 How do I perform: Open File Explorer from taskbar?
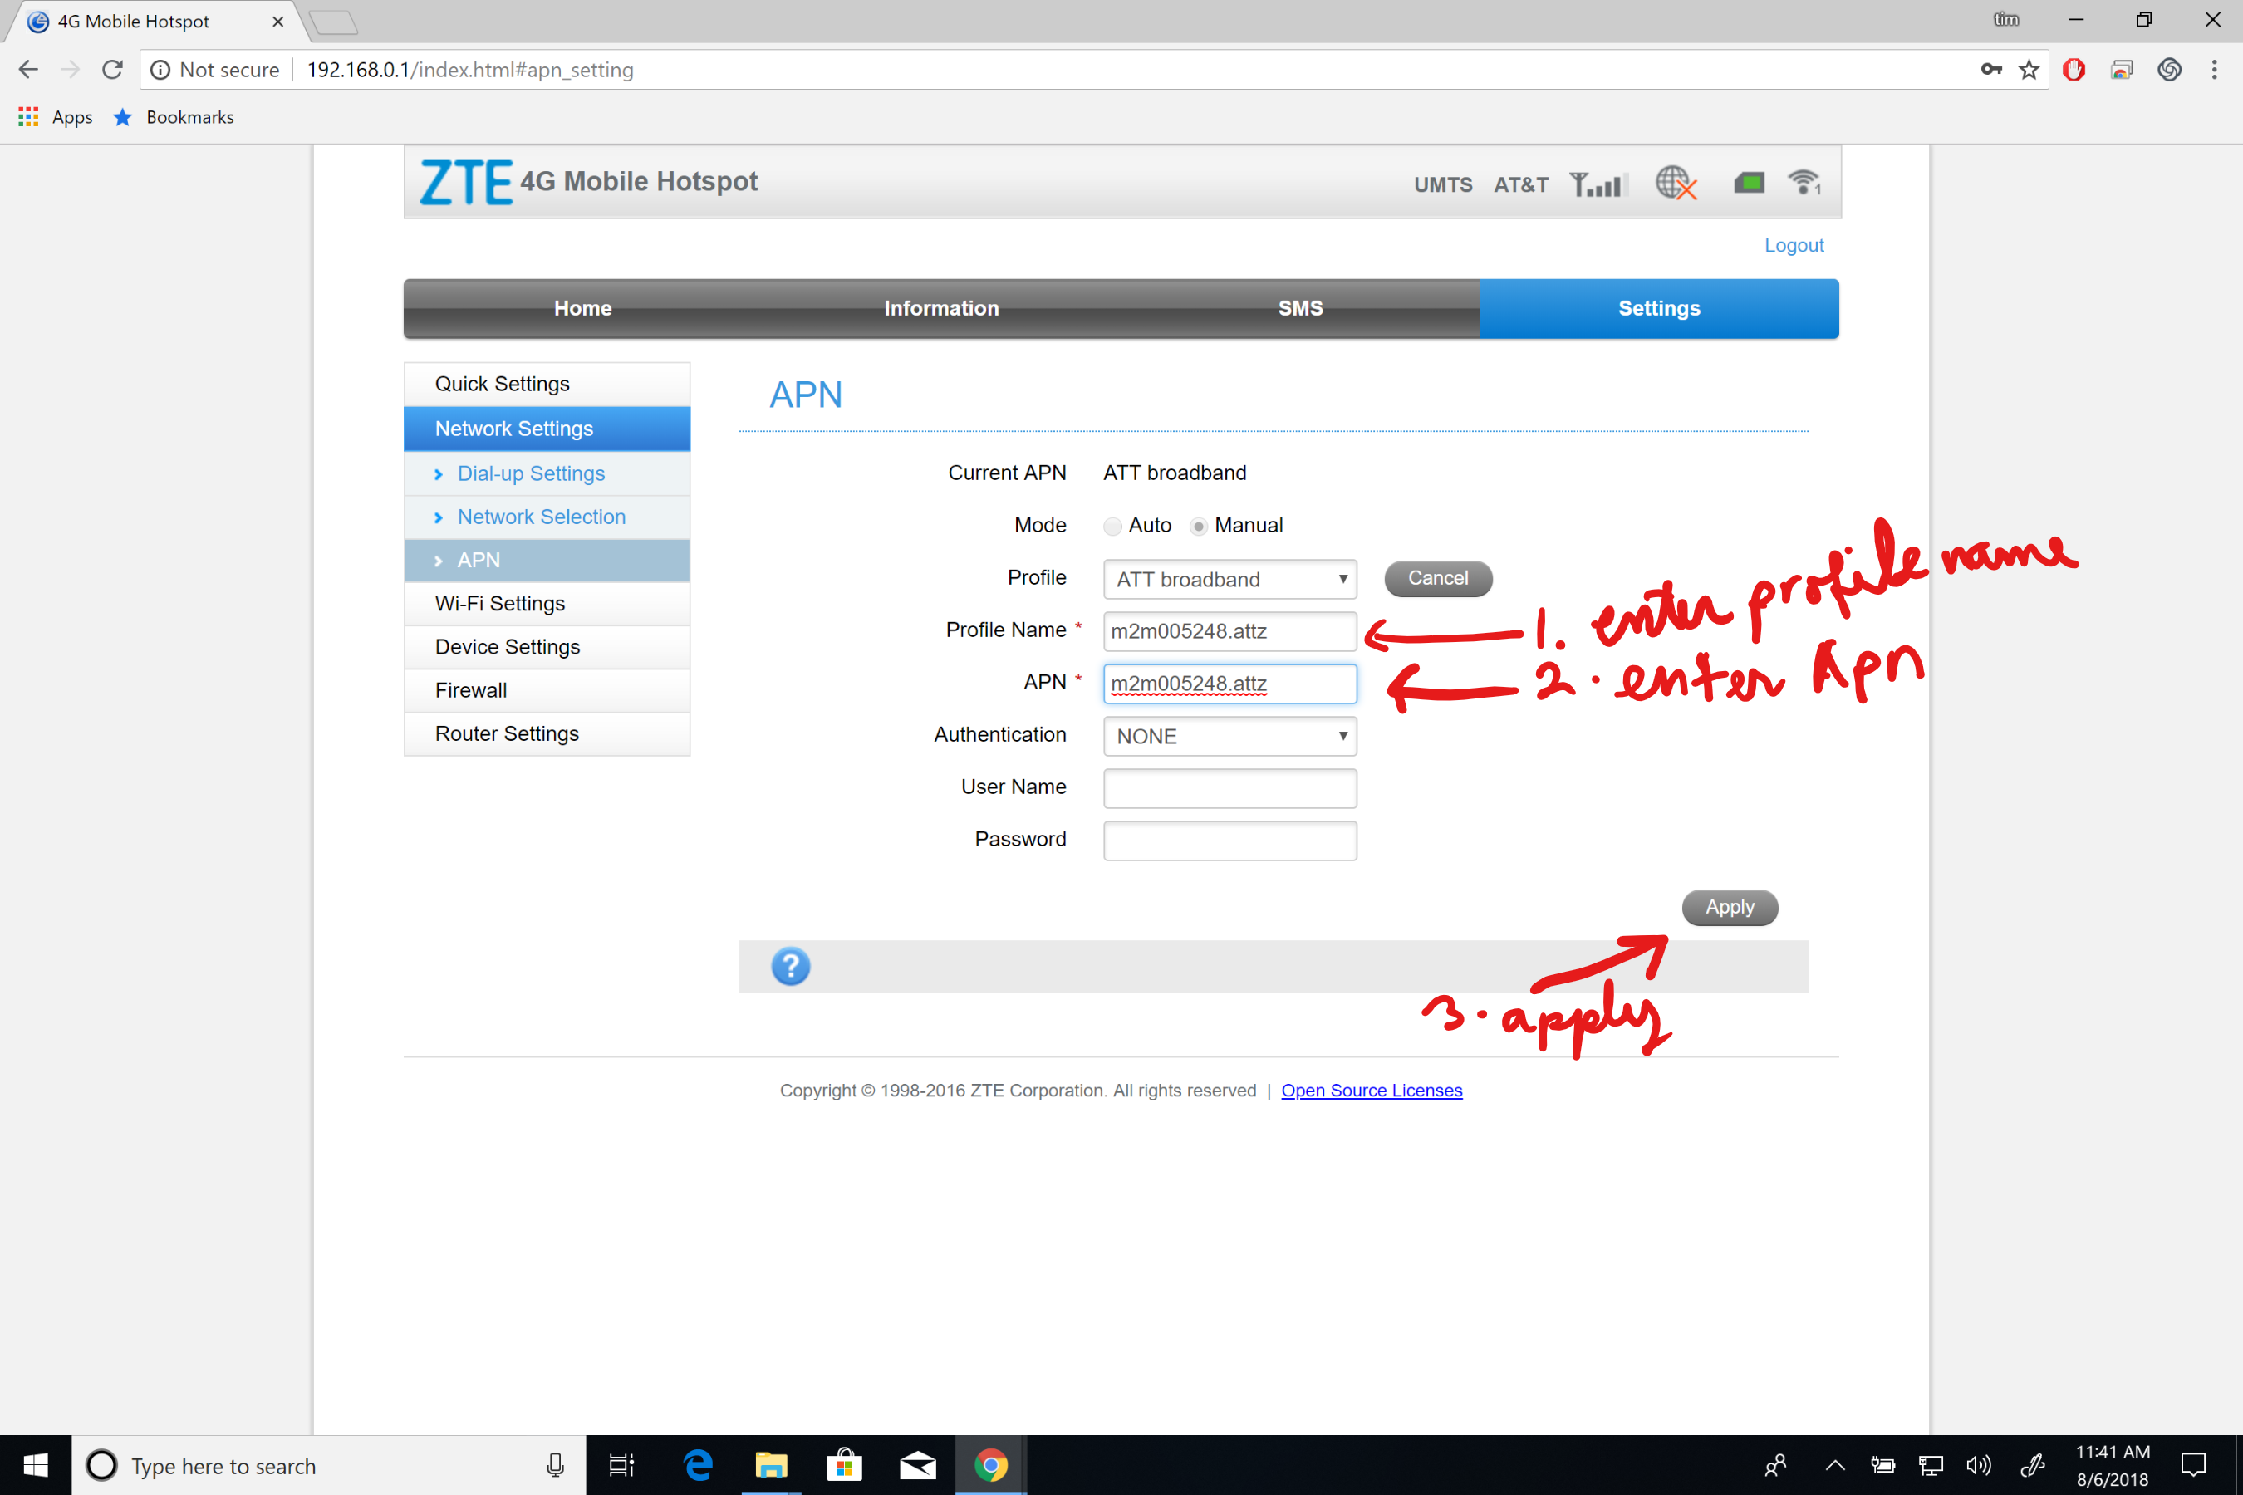point(772,1465)
